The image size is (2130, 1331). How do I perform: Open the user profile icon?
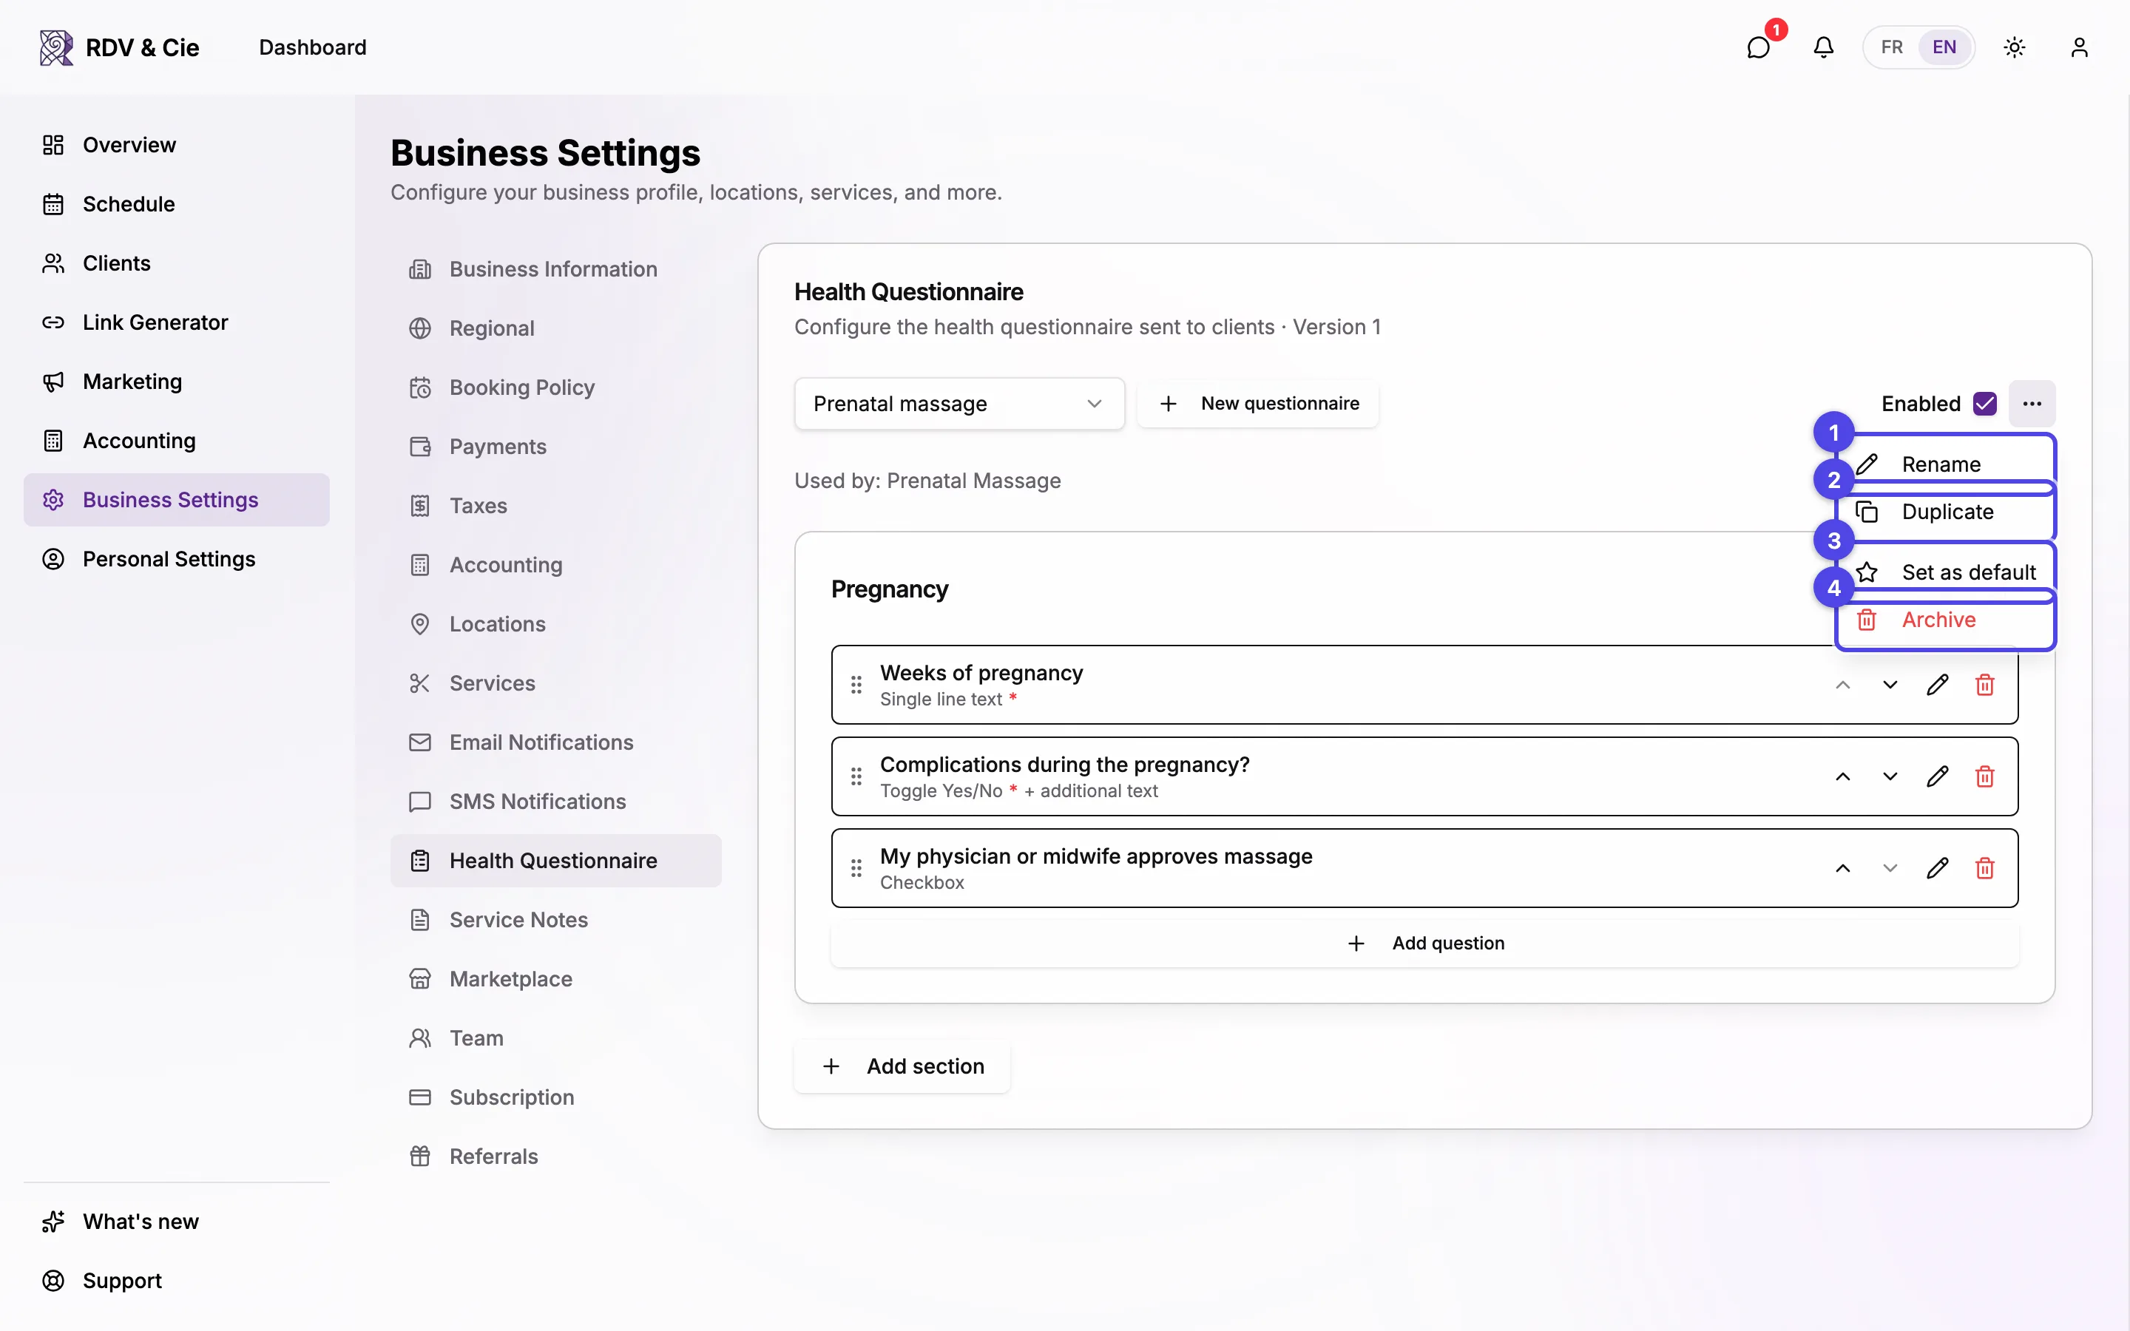click(x=2079, y=47)
